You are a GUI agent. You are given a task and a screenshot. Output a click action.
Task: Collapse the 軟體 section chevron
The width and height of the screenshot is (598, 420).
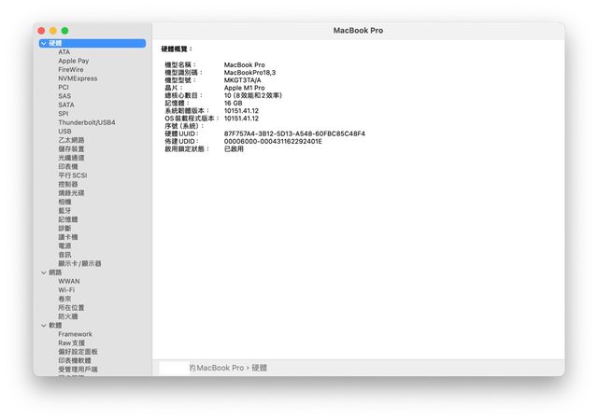click(44, 326)
